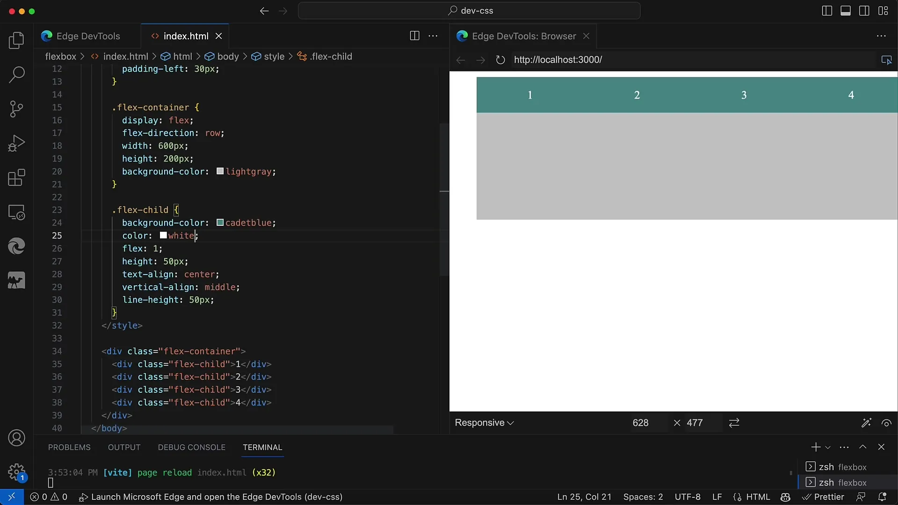
Task: Open Copilot status icon in status bar
Action: (785, 497)
